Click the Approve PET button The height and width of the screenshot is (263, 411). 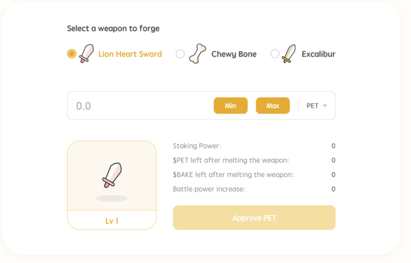click(x=254, y=218)
